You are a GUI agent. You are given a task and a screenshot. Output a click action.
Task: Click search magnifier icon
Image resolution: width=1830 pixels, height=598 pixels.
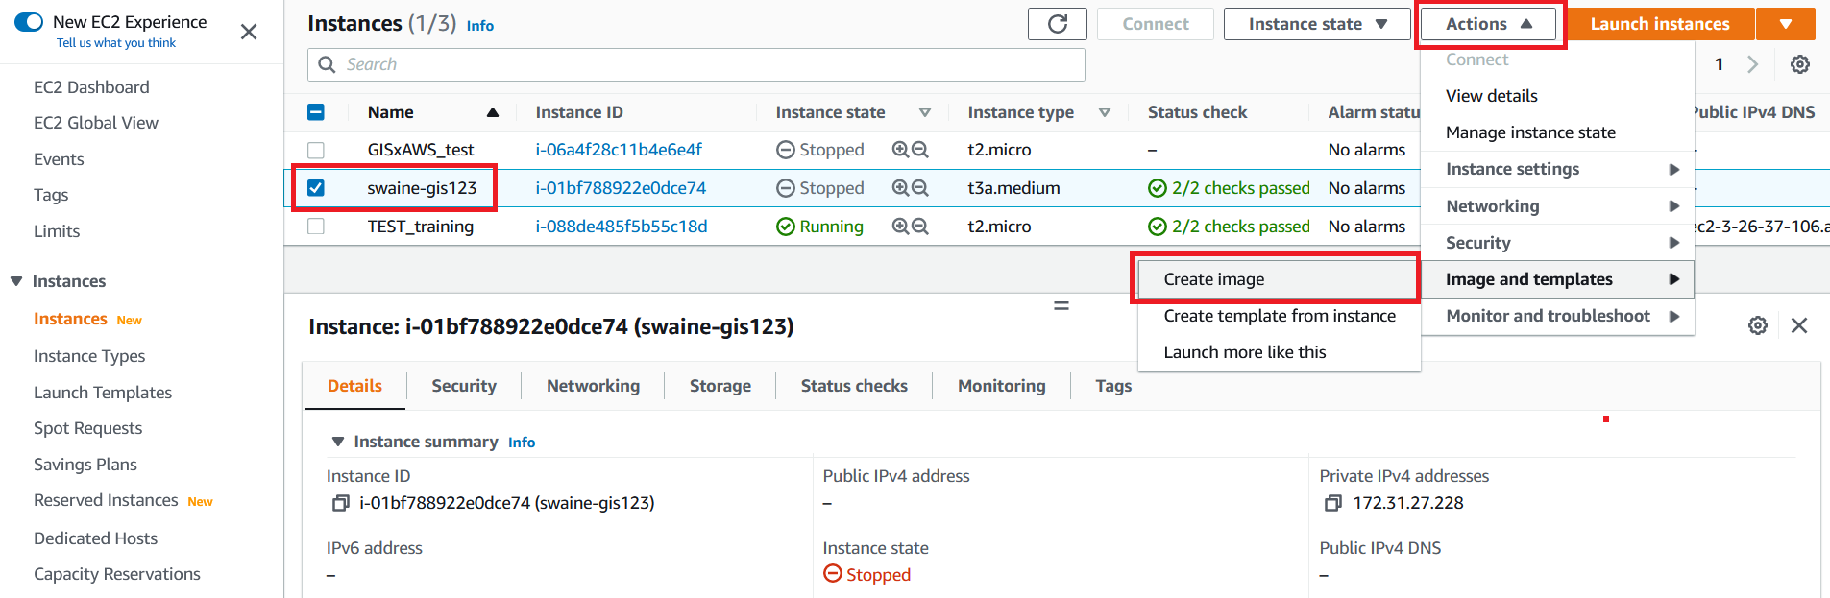click(327, 64)
